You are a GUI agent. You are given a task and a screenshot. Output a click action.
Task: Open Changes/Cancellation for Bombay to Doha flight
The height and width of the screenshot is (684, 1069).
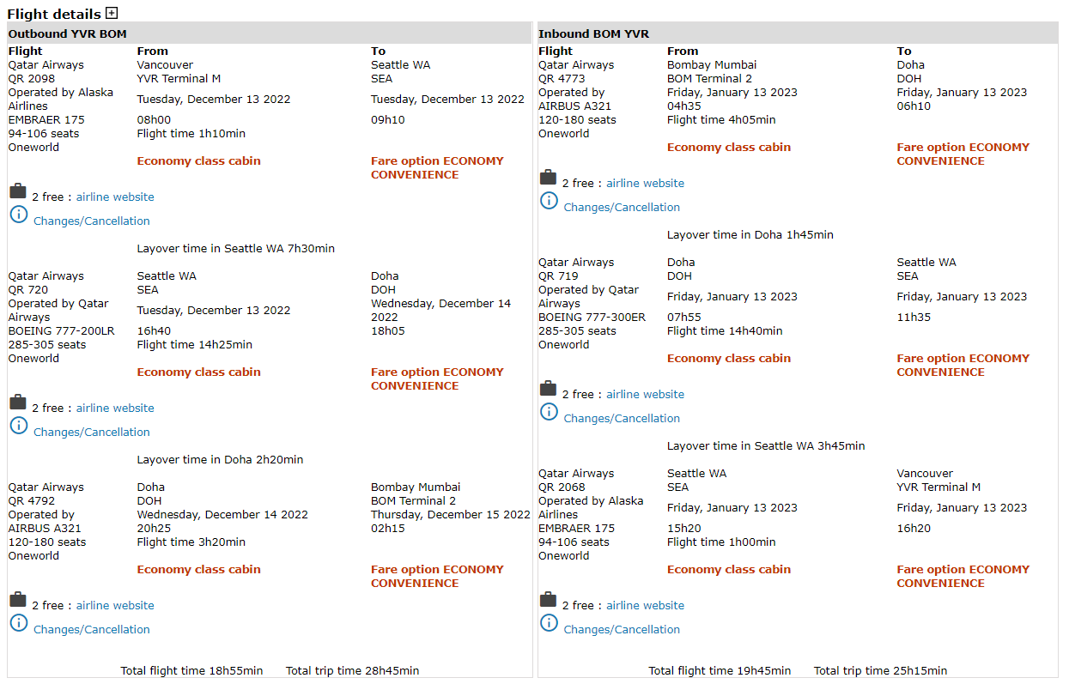click(x=622, y=208)
